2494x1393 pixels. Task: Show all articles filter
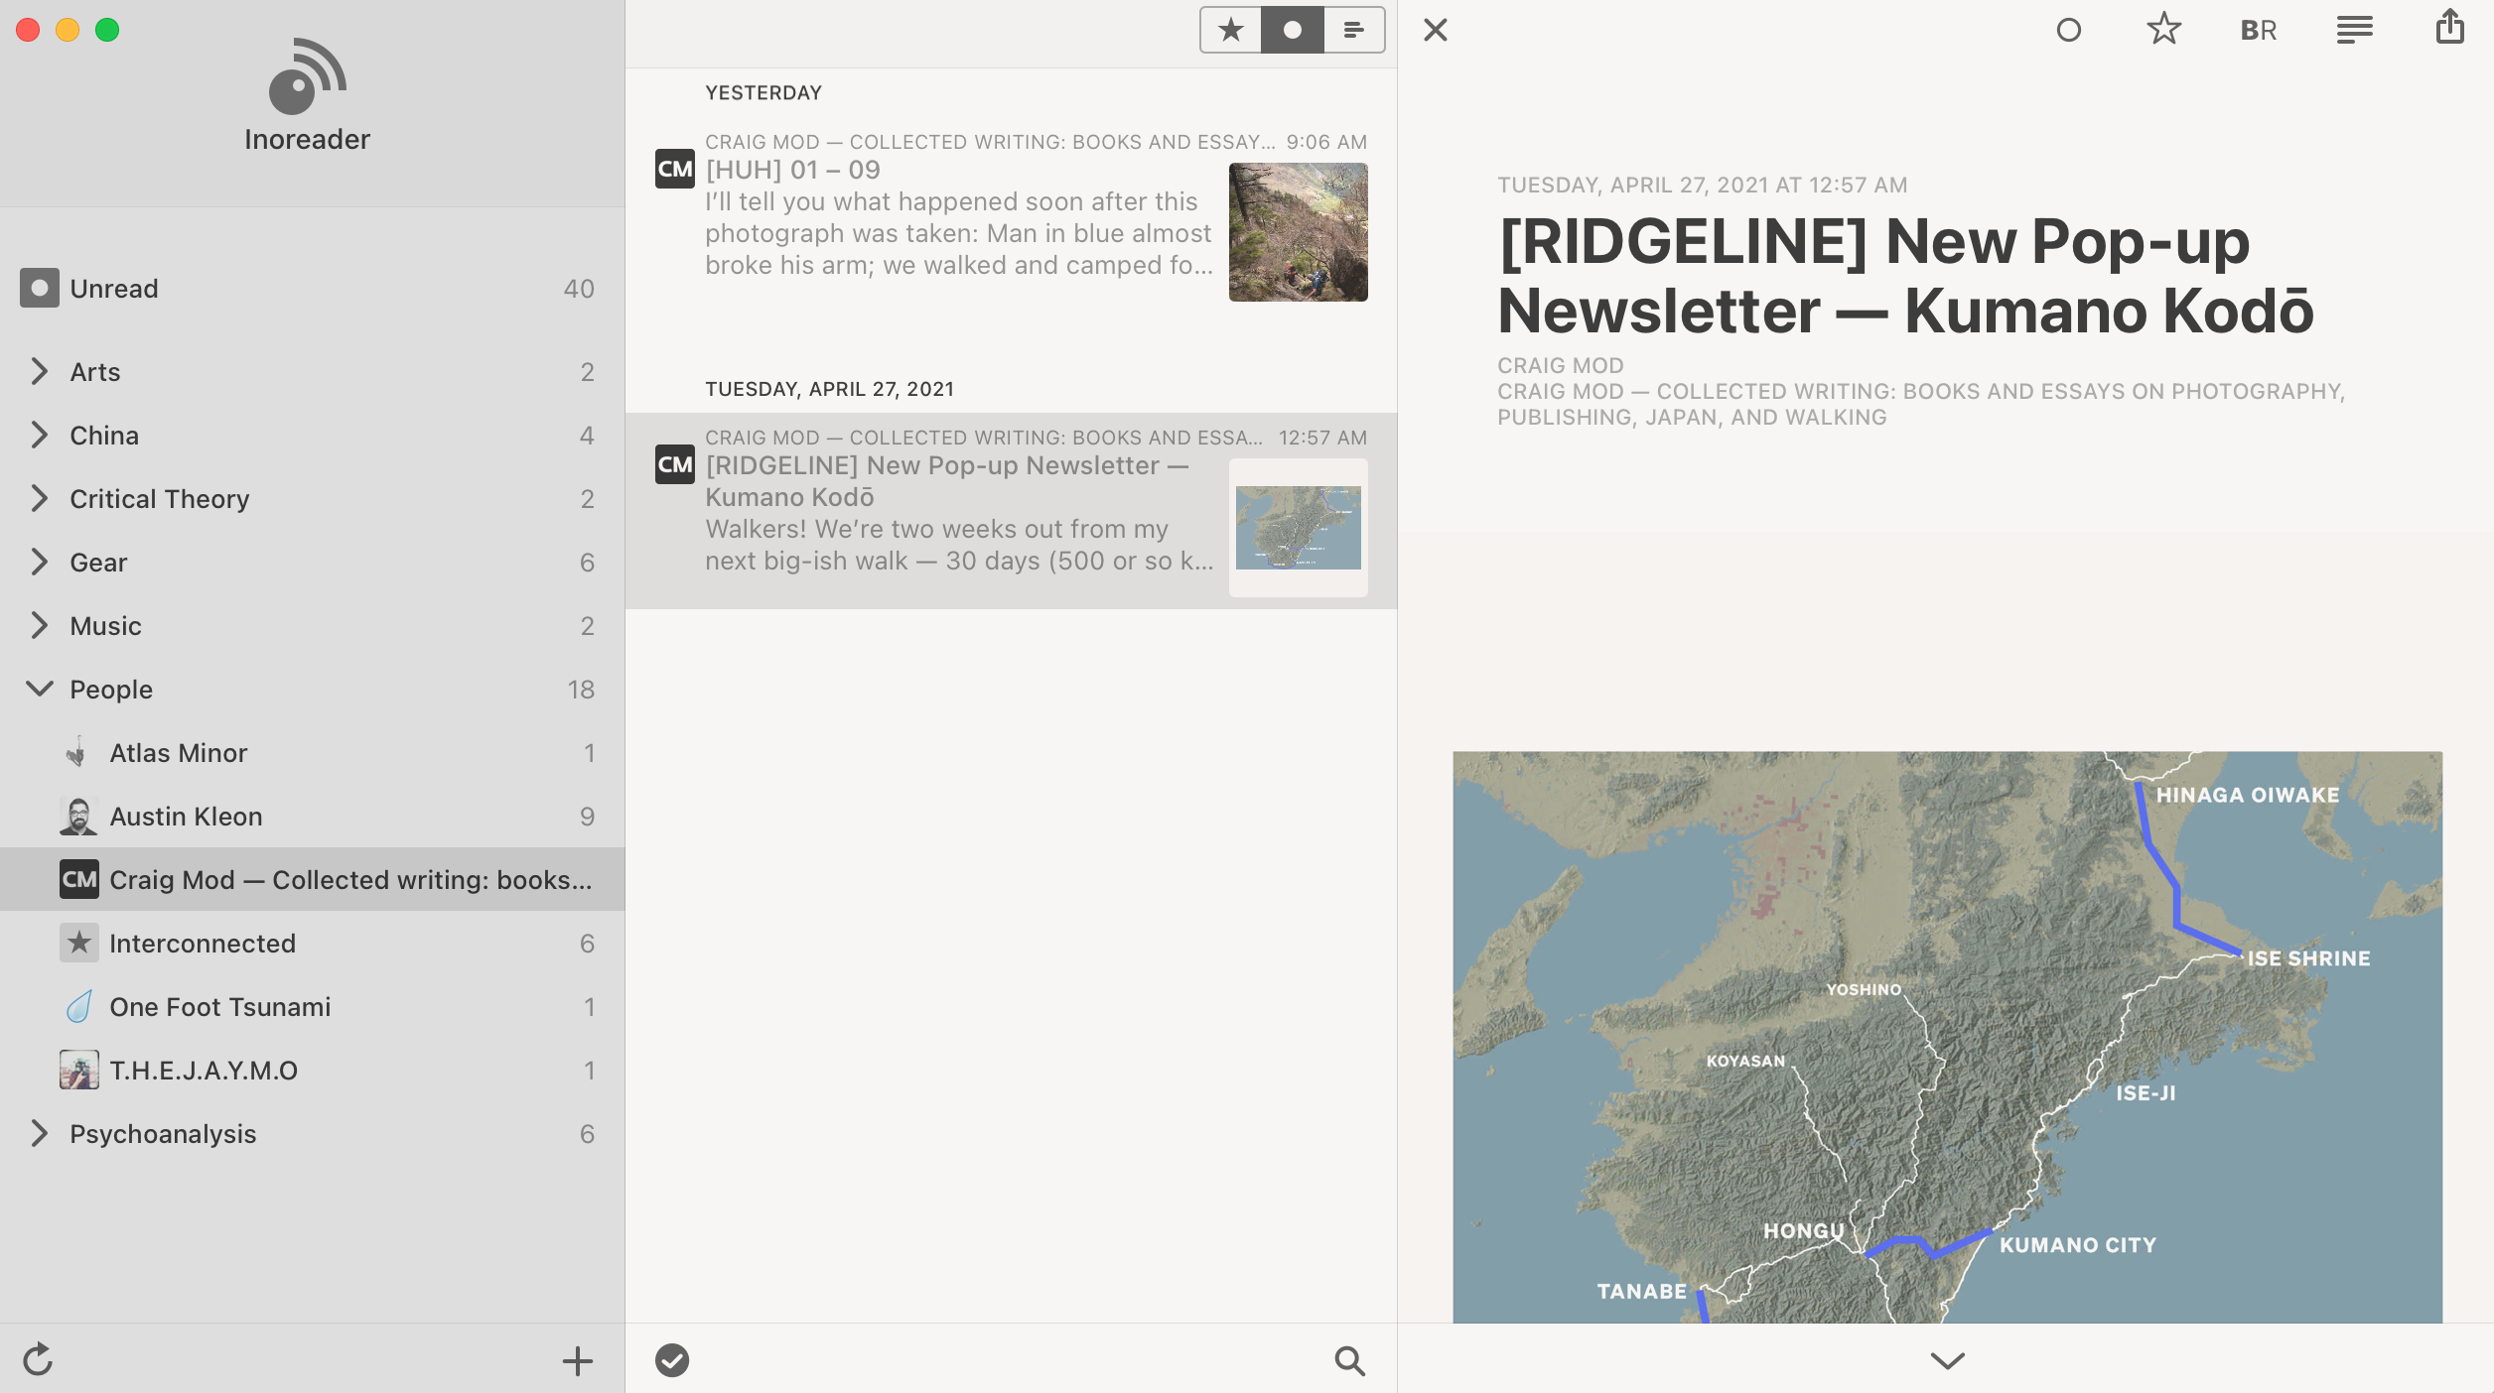click(x=1354, y=30)
